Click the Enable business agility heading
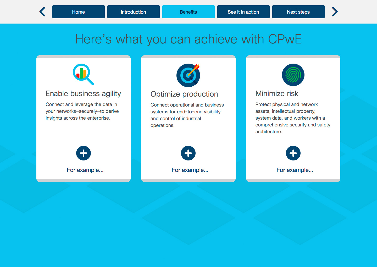Viewport: 377px width, 267px height. [x=83, y=94]
